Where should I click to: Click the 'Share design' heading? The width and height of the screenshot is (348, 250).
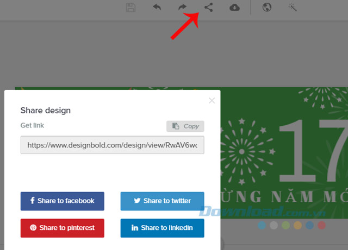point(46,110)
